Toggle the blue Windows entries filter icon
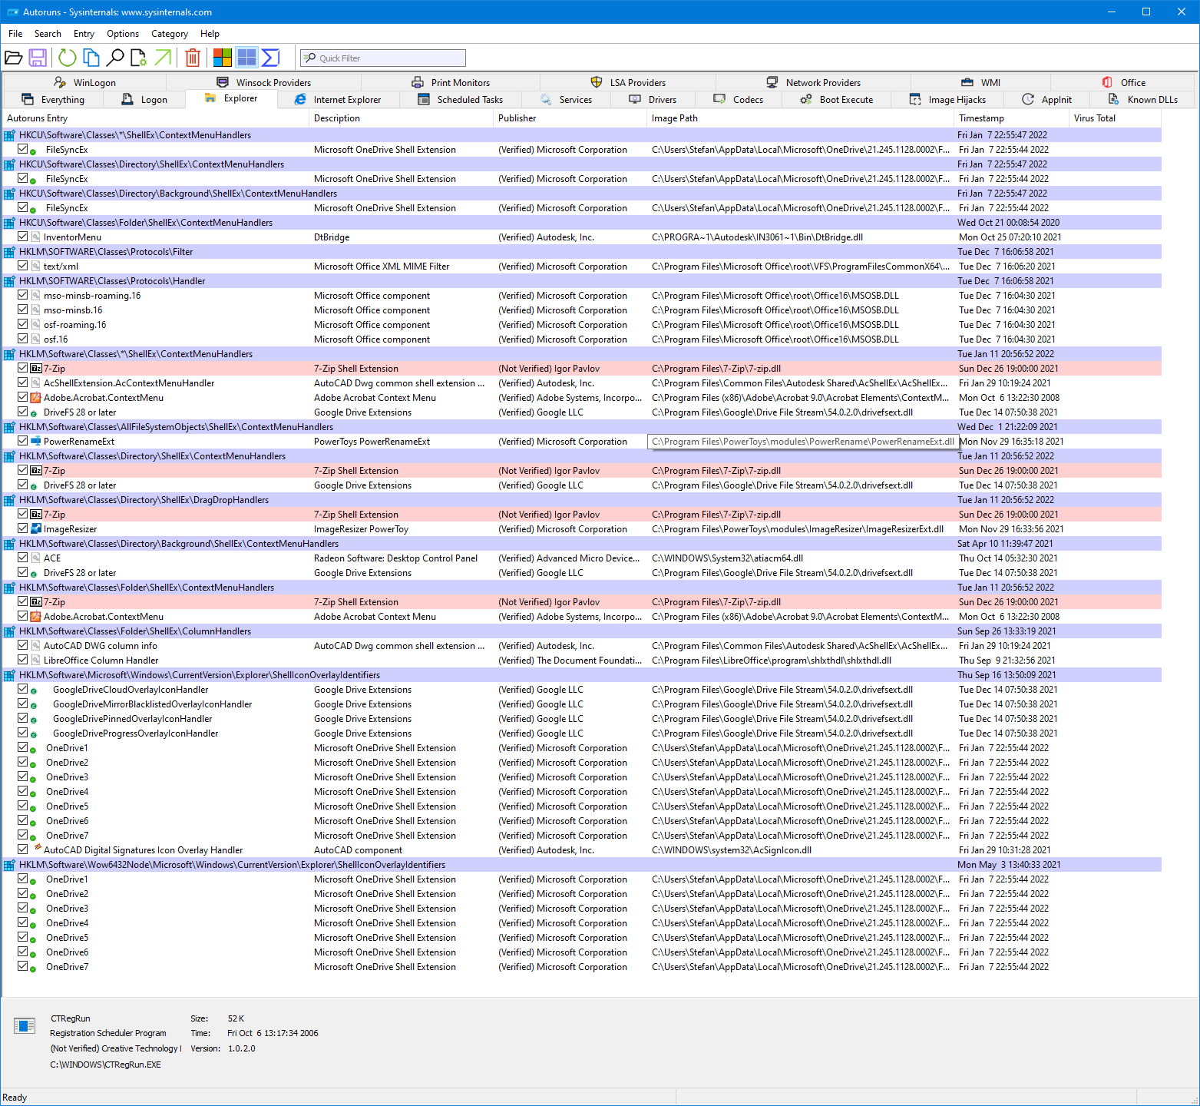Viewport: 1200px width, 1106px height. click(x=246, y=58)
